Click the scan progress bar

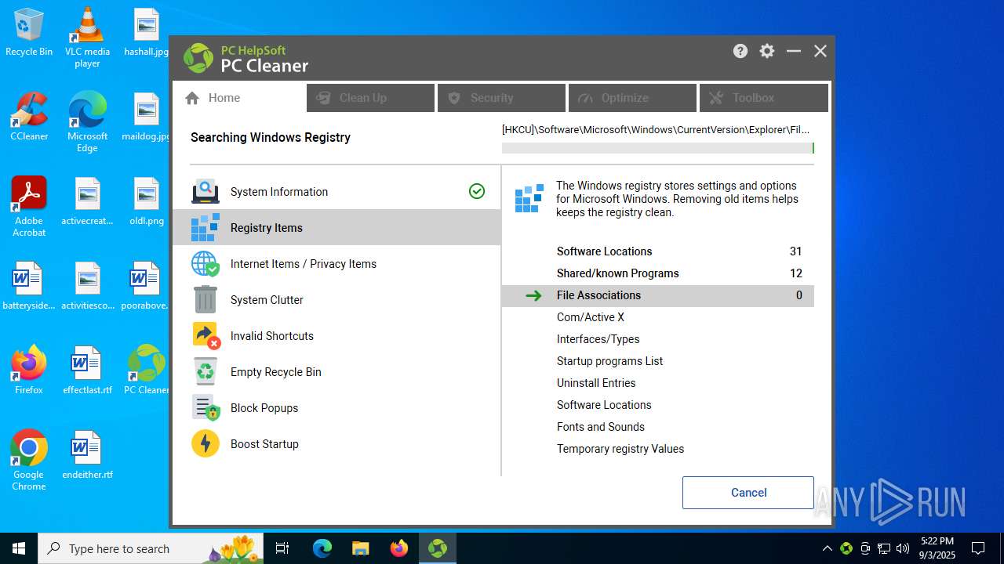click(x=657, y=148)
